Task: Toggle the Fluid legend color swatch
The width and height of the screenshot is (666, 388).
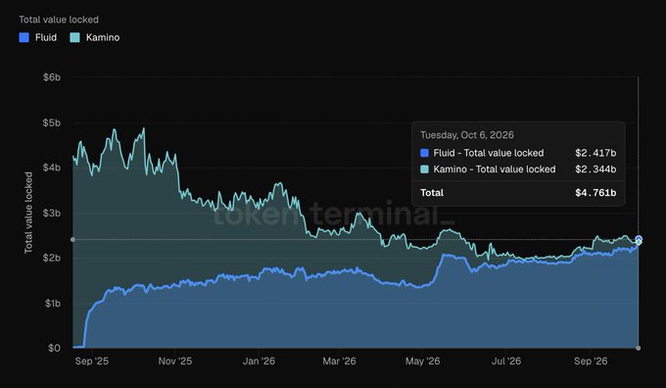Action: pyautogui.click(x=24, y=37)
